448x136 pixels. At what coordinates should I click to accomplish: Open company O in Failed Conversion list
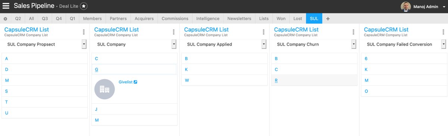404,91
